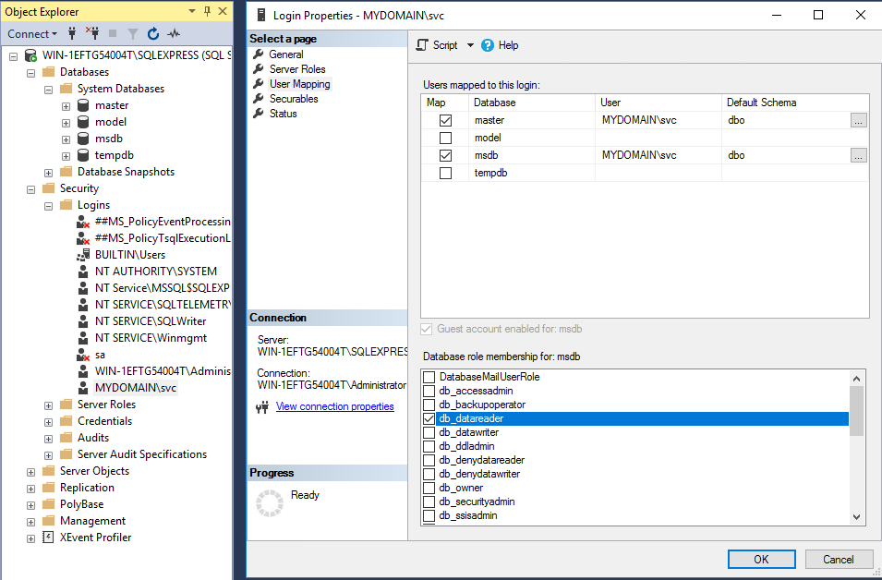Click the Security folder icon
Screen dimensions: 882x580
coord(49,187)
